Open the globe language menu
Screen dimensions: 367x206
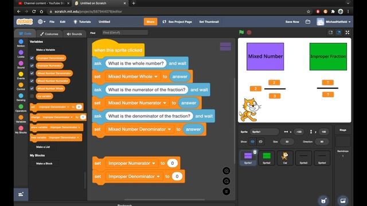[x=41, y=22]
